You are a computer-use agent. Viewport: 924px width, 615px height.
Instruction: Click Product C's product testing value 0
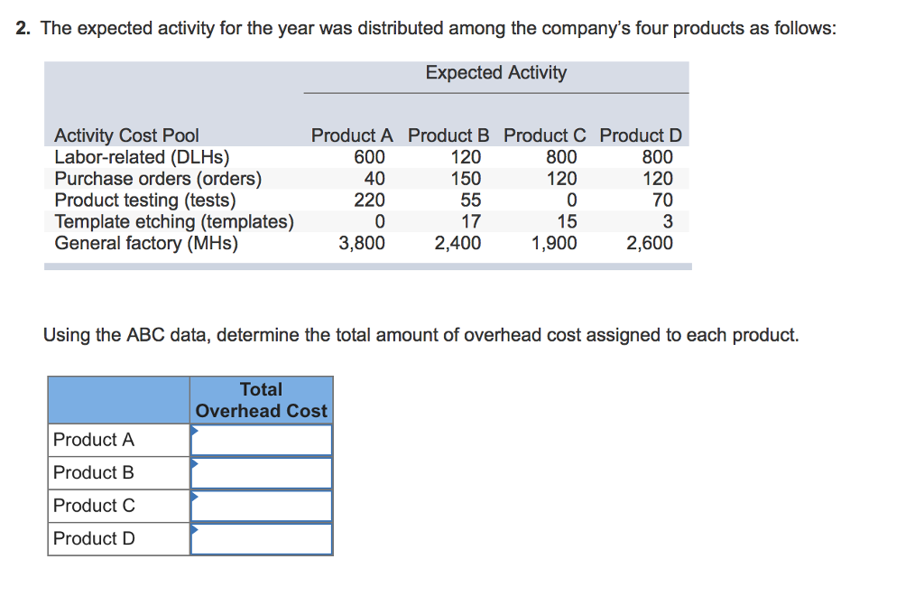point(572,200)
